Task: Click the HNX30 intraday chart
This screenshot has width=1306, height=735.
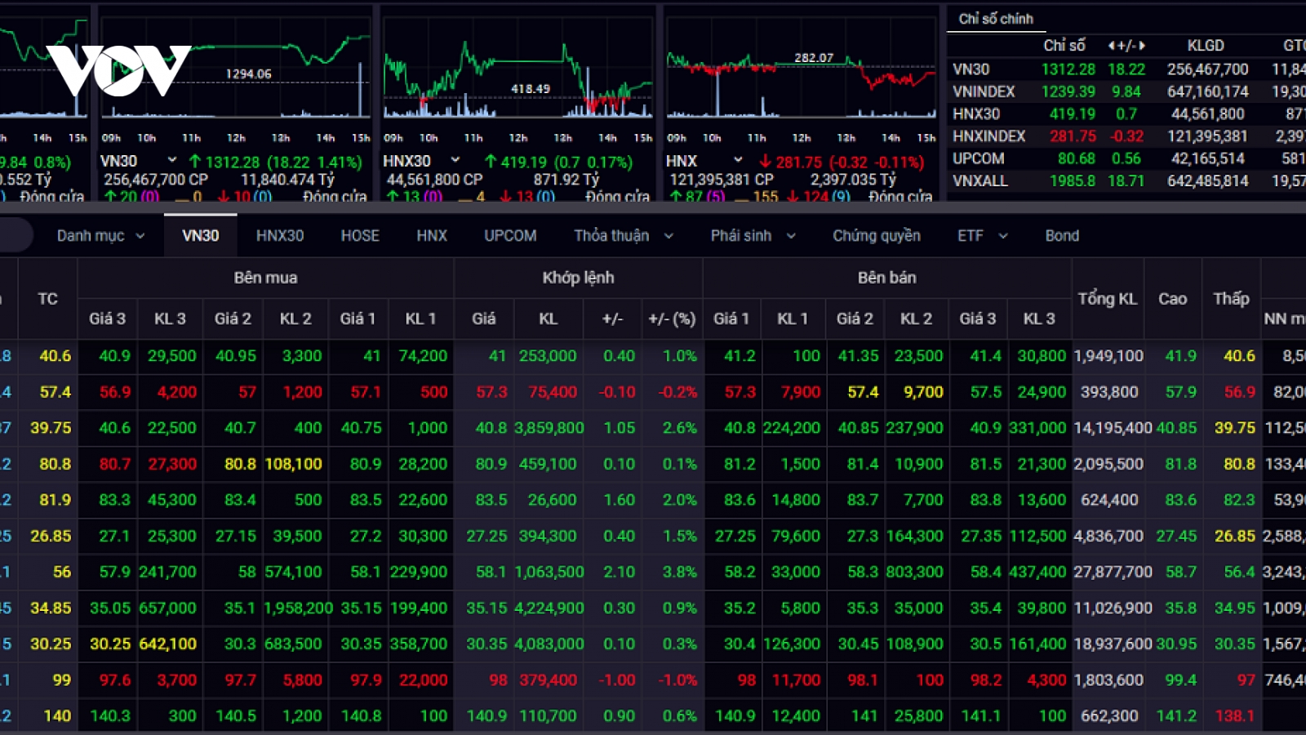Action: tap(518, 69)
